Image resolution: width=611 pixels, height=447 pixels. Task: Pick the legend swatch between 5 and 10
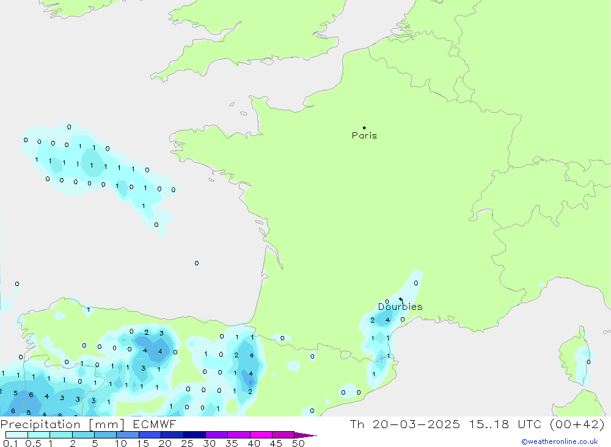click(x=106, y=435)
